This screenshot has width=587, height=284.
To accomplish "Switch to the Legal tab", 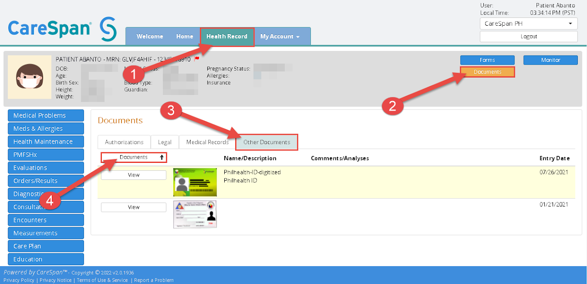I will (165, 142).
